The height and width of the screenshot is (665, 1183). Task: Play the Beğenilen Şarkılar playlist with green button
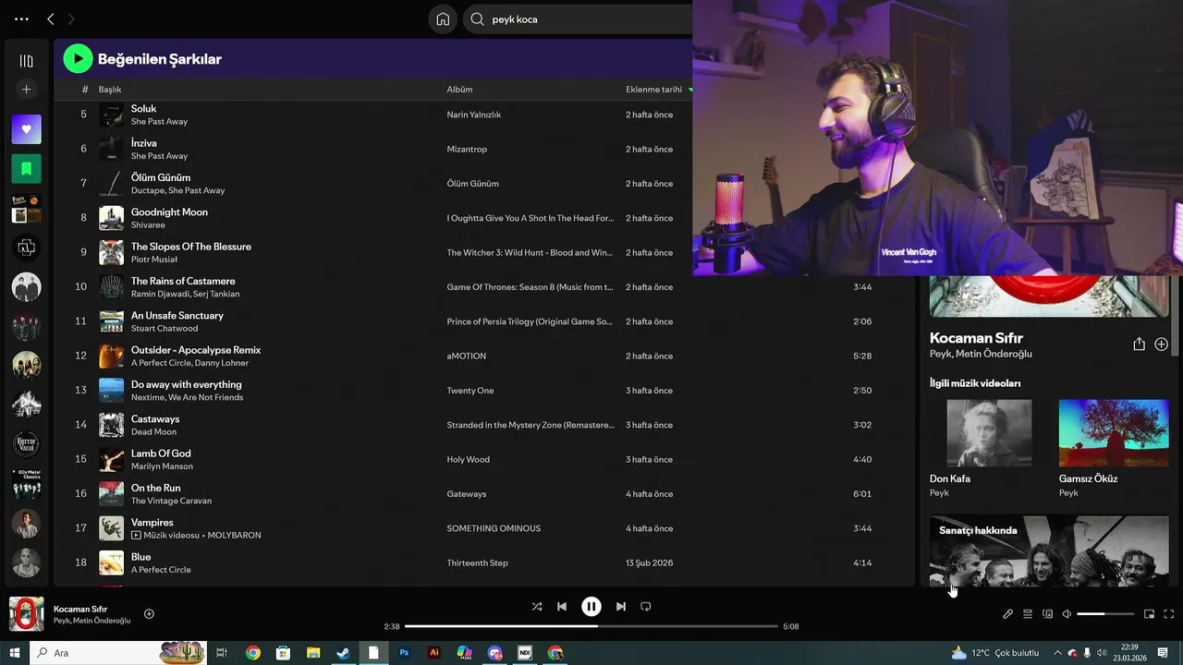click(78, 59)
